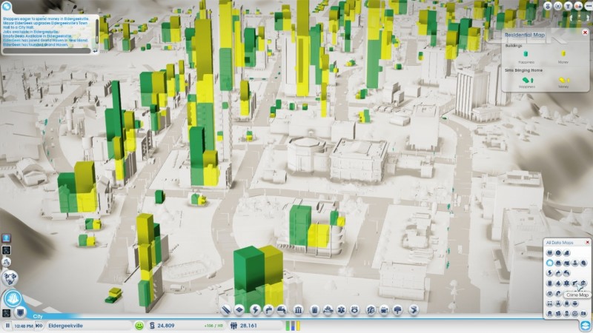This screenshot has height=333, width=593.
Task: Click the fast-forward speed control
Action: pyautogui.click(x=39, y=326)
